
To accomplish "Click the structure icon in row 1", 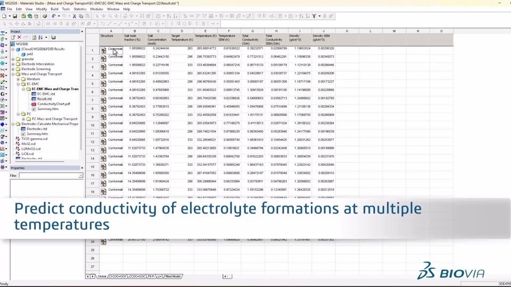I will tap(103, 50).
